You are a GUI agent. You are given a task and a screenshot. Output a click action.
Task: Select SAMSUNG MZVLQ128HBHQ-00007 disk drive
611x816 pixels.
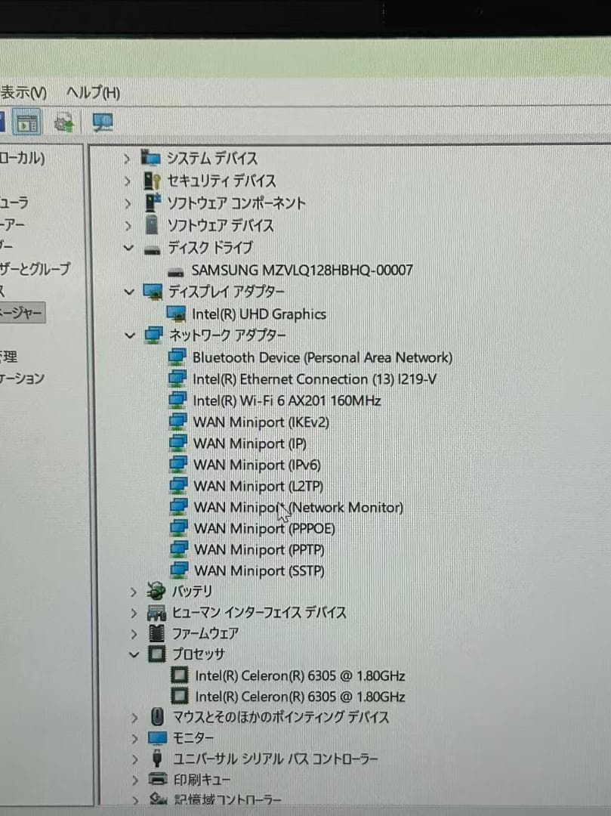(301, 270)
